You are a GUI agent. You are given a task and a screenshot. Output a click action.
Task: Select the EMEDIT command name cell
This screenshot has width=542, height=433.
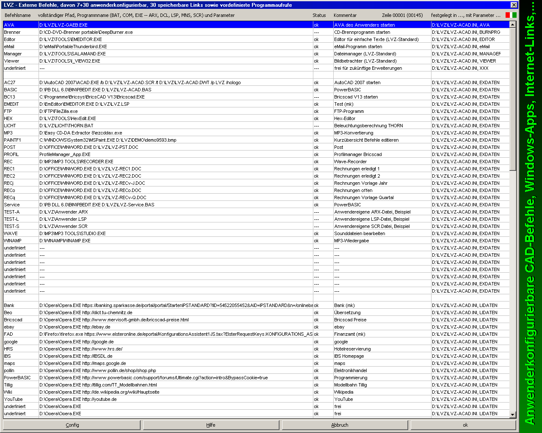(x=21, y=104)
